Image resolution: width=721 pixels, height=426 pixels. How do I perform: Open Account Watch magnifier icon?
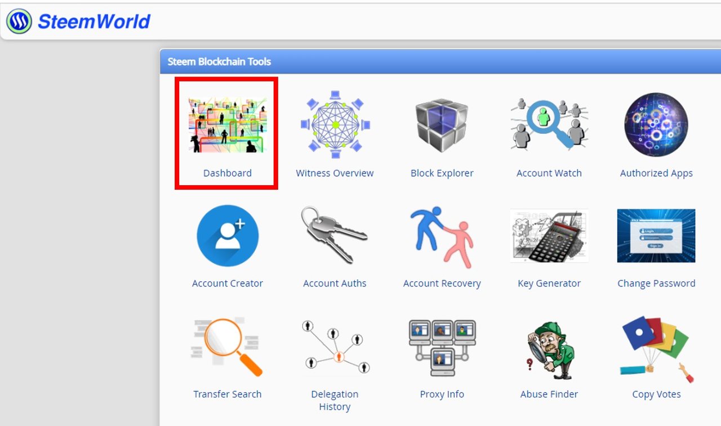coord(549,124)
